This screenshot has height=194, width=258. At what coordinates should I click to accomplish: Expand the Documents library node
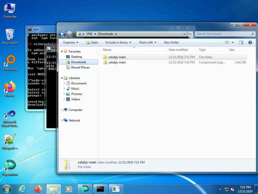point(64,83)
